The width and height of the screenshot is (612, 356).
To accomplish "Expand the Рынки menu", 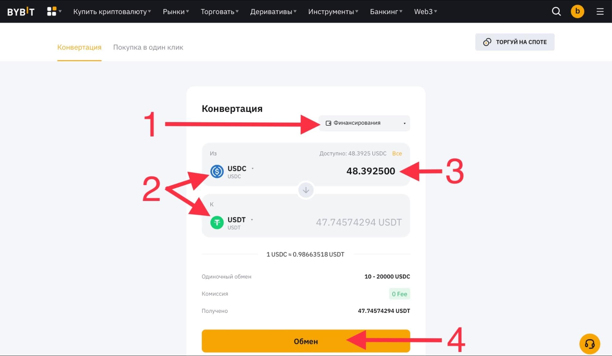I will (x=176, y=12).
